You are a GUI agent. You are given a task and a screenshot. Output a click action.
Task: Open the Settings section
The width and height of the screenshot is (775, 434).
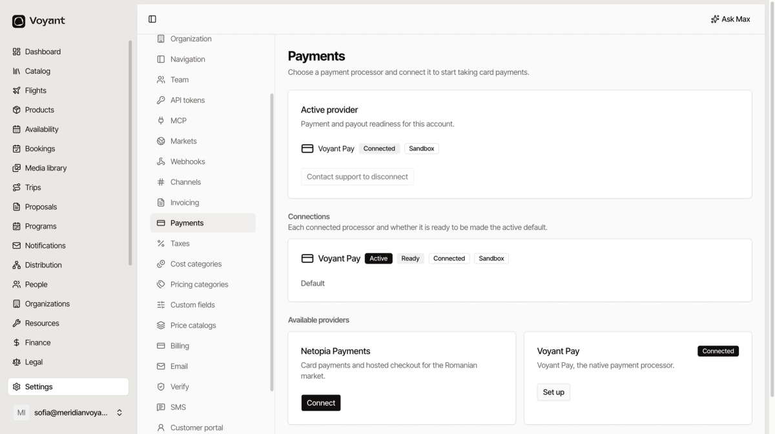68,387
